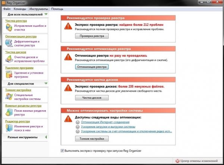Click the Оптимизация реестра button
This screenshot has height=165, width=224.
[x=92, y=67]
